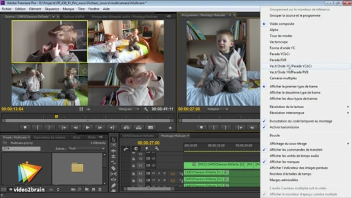
Task: Click 'Boucle' loop option in menu
Action: coord(275,135)
